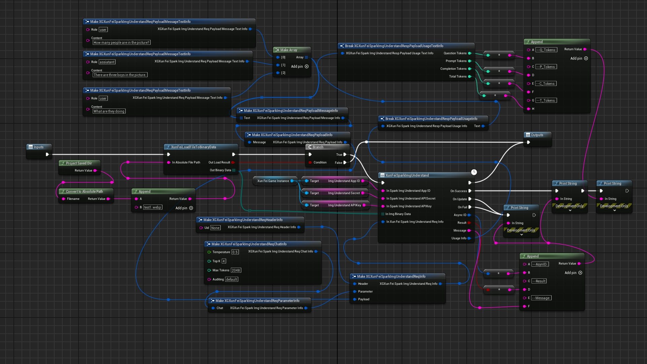Click the Outputs node execution input pin
This screenshot has height=364, width=647.
click(x=528, y=142)
